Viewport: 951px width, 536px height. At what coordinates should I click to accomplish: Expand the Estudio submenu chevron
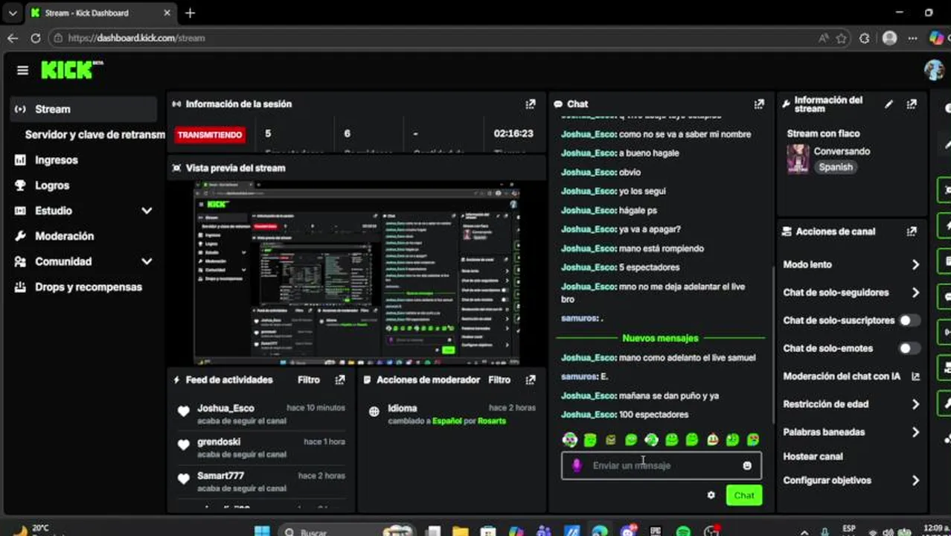click(147, 211)
